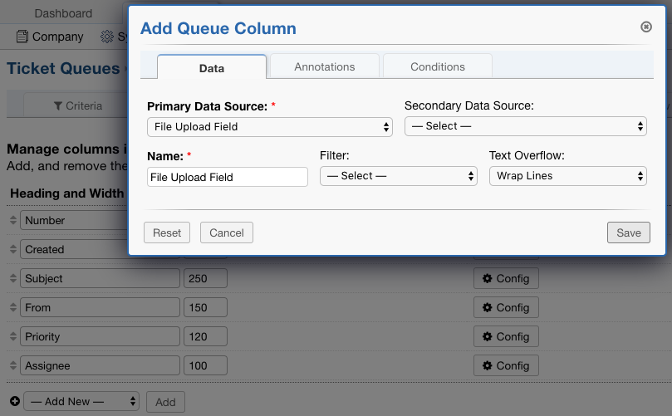Click the Number heading field
Screen dimensions: 672x416
[x=74, y=220]
